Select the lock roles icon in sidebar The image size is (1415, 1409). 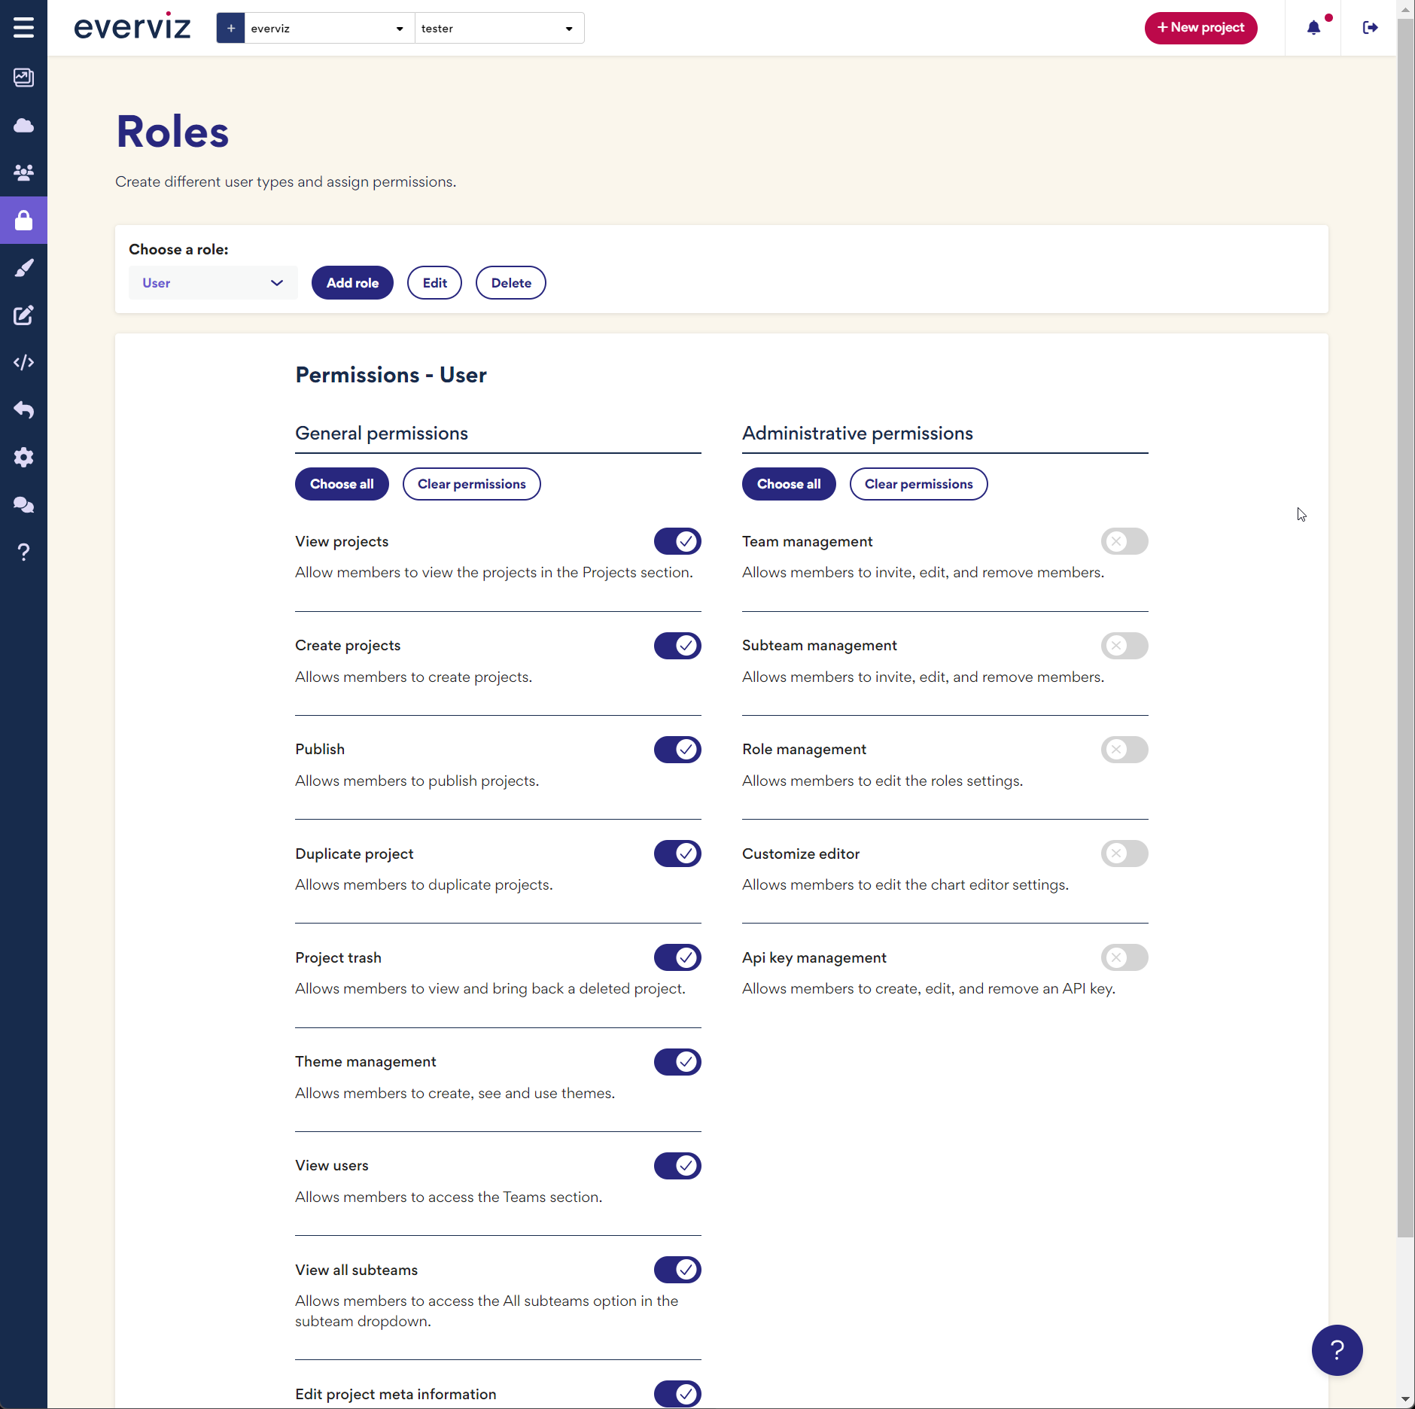click(23, 220)
